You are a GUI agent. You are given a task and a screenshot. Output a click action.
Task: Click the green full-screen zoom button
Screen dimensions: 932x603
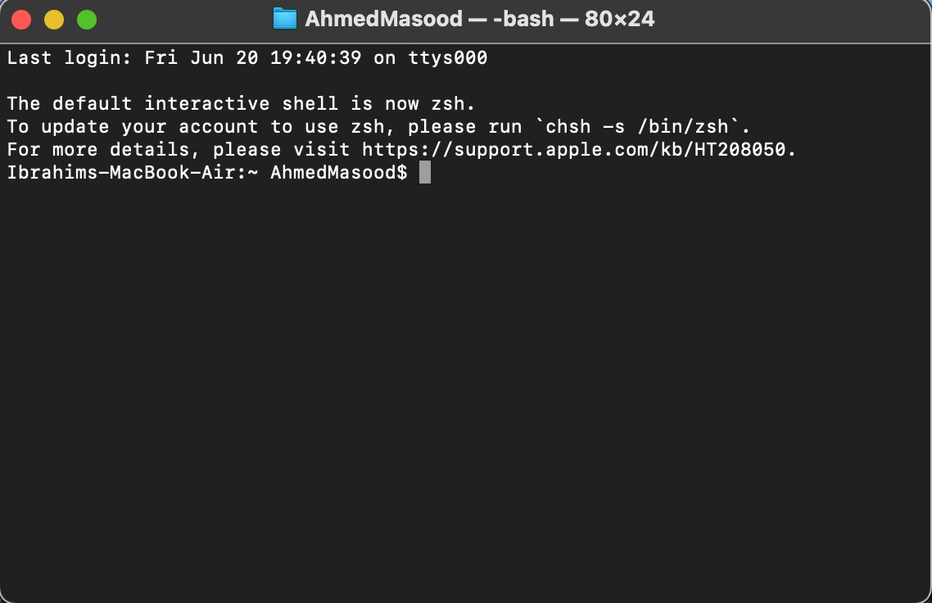pos(87,20)
